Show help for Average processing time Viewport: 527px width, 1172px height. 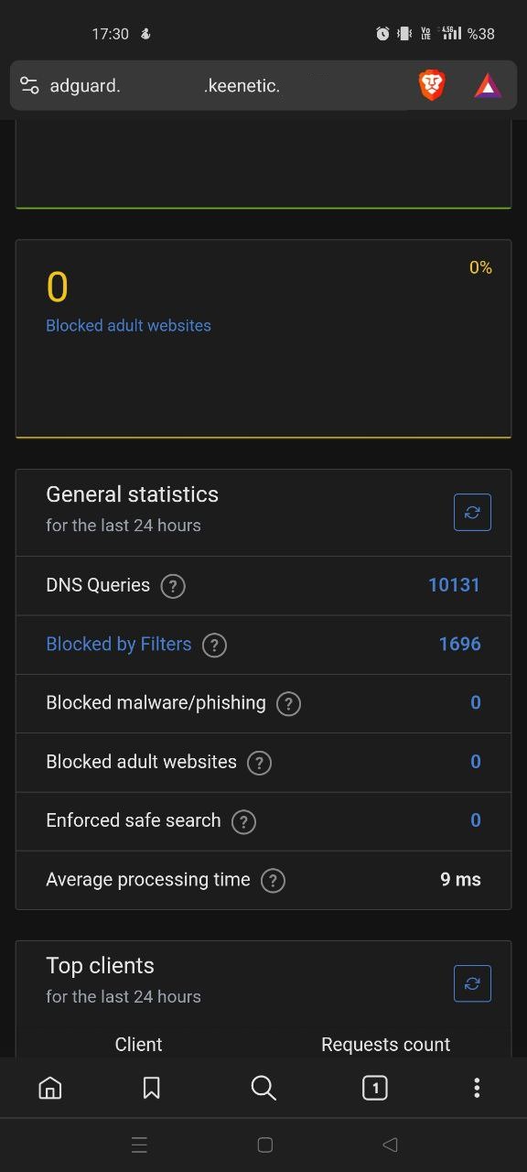click(x=273, y=880)
